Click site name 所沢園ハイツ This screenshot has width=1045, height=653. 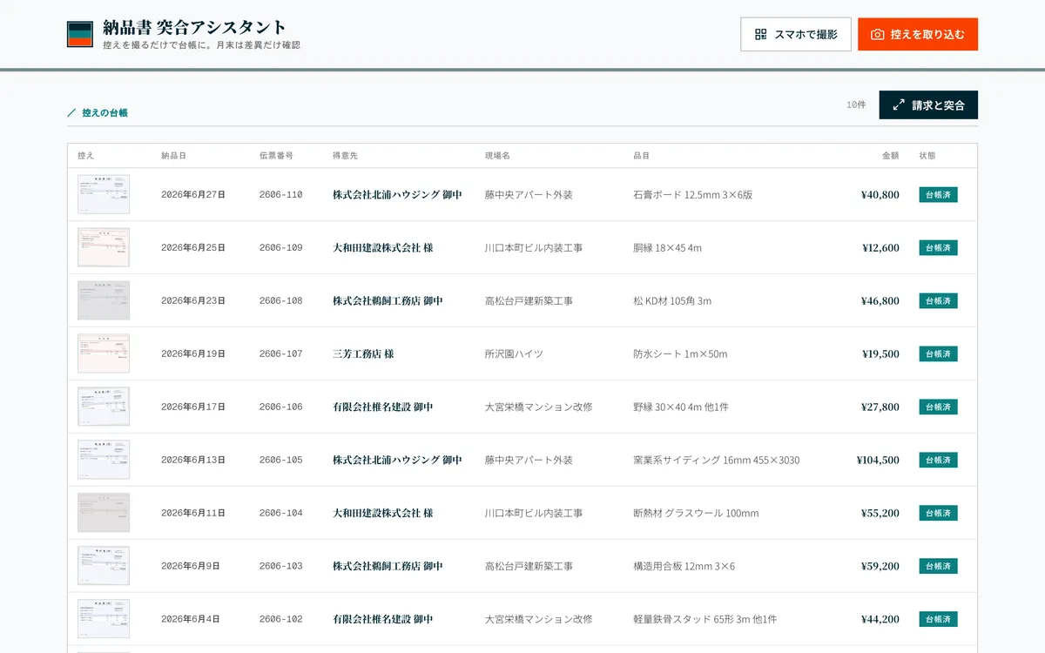pyautogui.click(x=514, y=353)
